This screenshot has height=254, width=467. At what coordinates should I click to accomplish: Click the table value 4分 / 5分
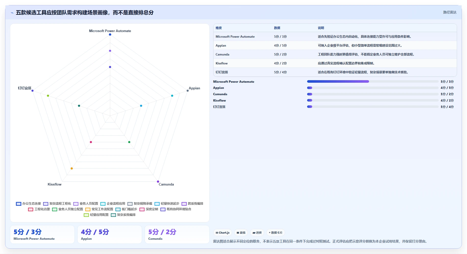click(280, 46)
